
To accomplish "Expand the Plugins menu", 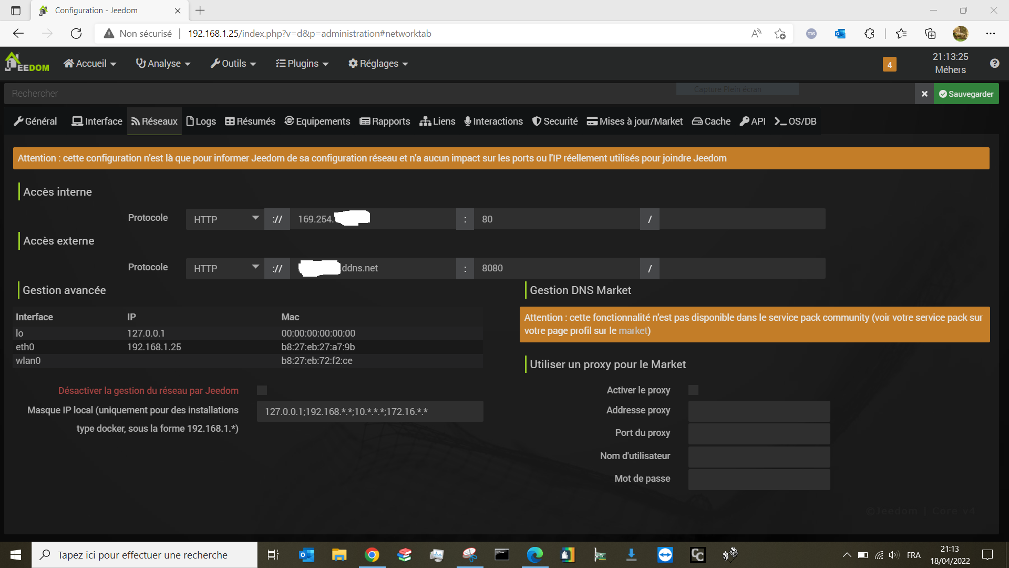I will (302, 64).
